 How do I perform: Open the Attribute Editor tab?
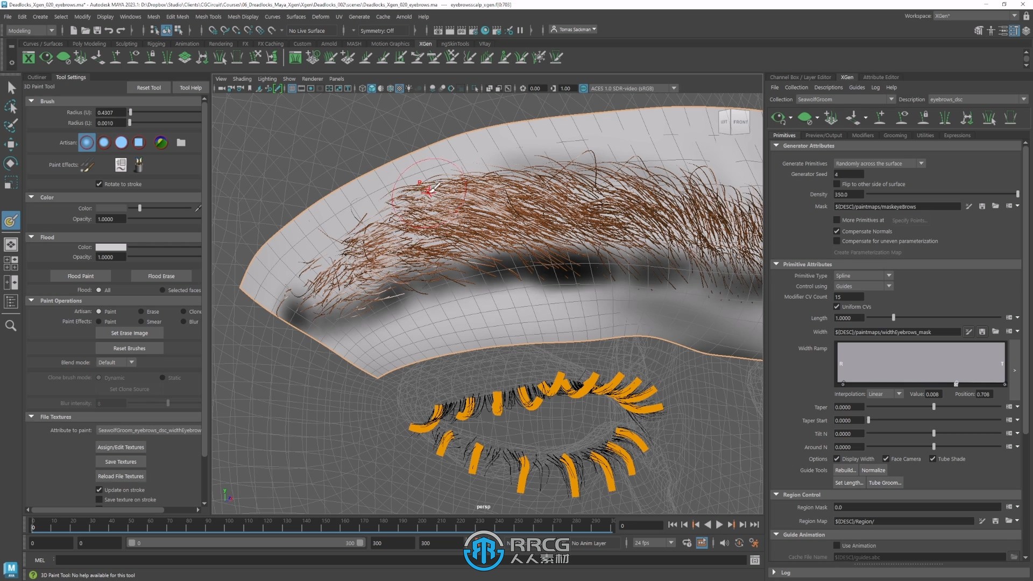click(881, 77)
